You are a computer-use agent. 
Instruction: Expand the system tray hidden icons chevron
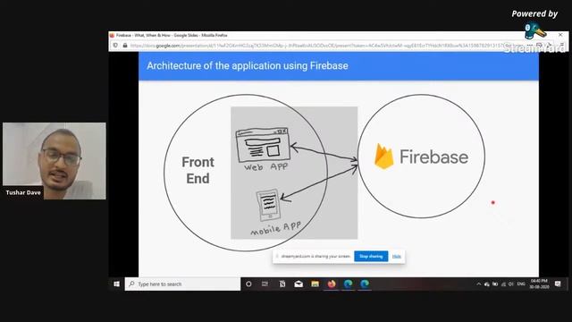click(479, 284)
